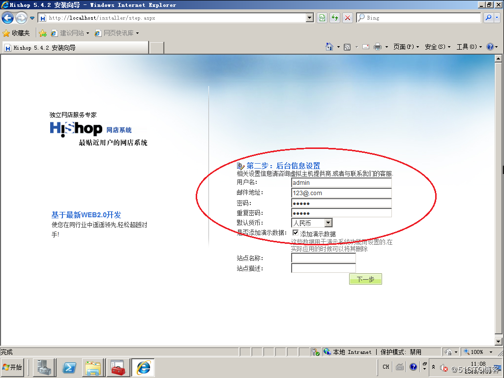Open the 收藏夹 favorites button
Image resolution: width=504 pixels, height=378 pixels.
click(x=16, y=33)
